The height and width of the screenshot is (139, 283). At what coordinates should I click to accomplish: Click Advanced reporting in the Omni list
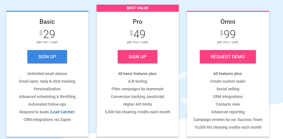click(x=228, y=112)
